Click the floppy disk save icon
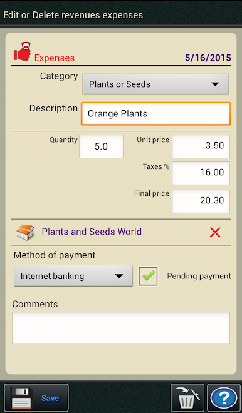This screenshot has width=242, height=413. coord(21,397)
